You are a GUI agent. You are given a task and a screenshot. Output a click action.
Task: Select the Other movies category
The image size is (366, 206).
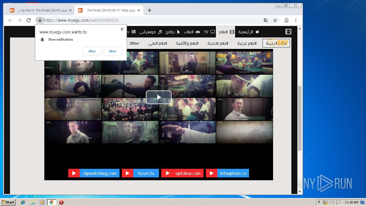click(134, 43)
